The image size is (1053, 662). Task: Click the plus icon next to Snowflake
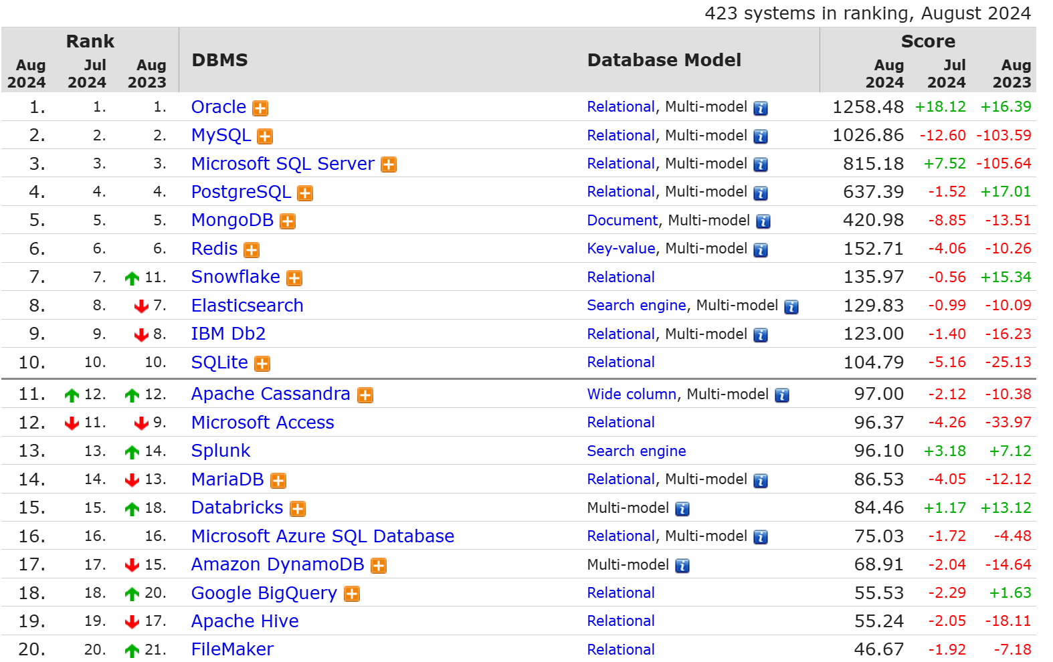[294, 278]
